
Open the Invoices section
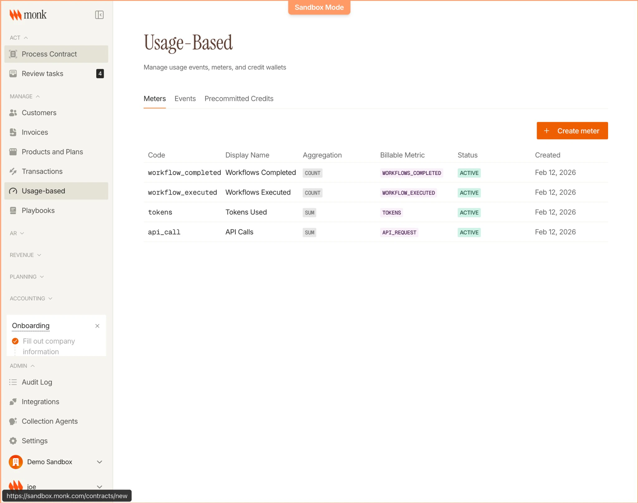[x=34, y=132]
